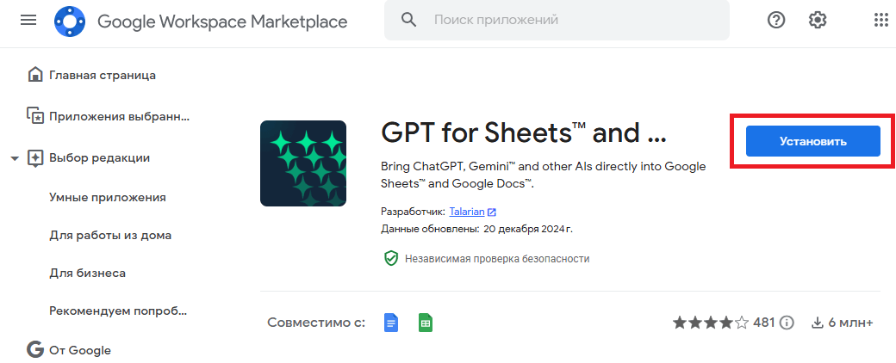896x363 pixels.
Task: Open the hamburger main menu
Action: click(x=28, y=20)
